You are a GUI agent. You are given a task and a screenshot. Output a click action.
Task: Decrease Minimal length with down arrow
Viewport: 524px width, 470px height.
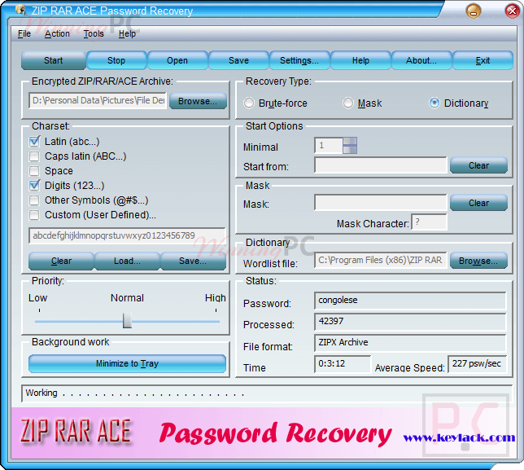(350, 150)
